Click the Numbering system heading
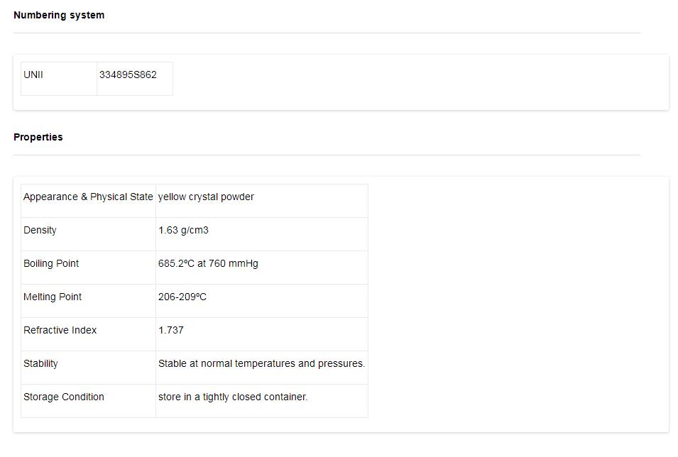This screenshot has width=678, height=457. click(59, 16)
